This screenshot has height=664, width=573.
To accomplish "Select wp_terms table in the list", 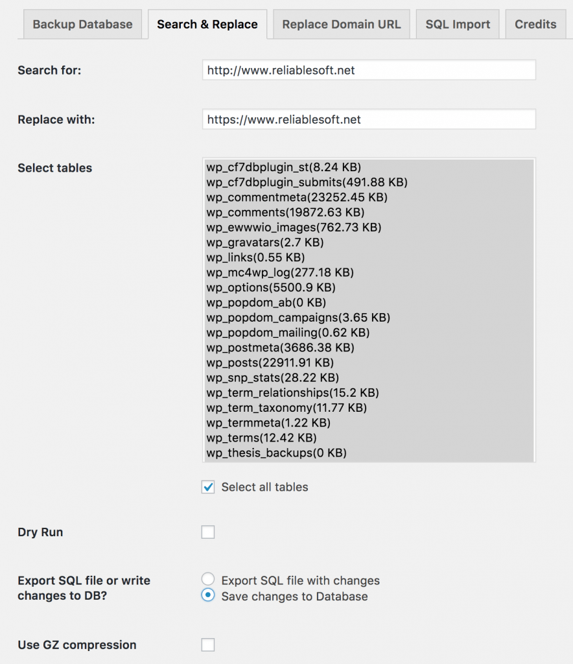I will pos(261,438).
